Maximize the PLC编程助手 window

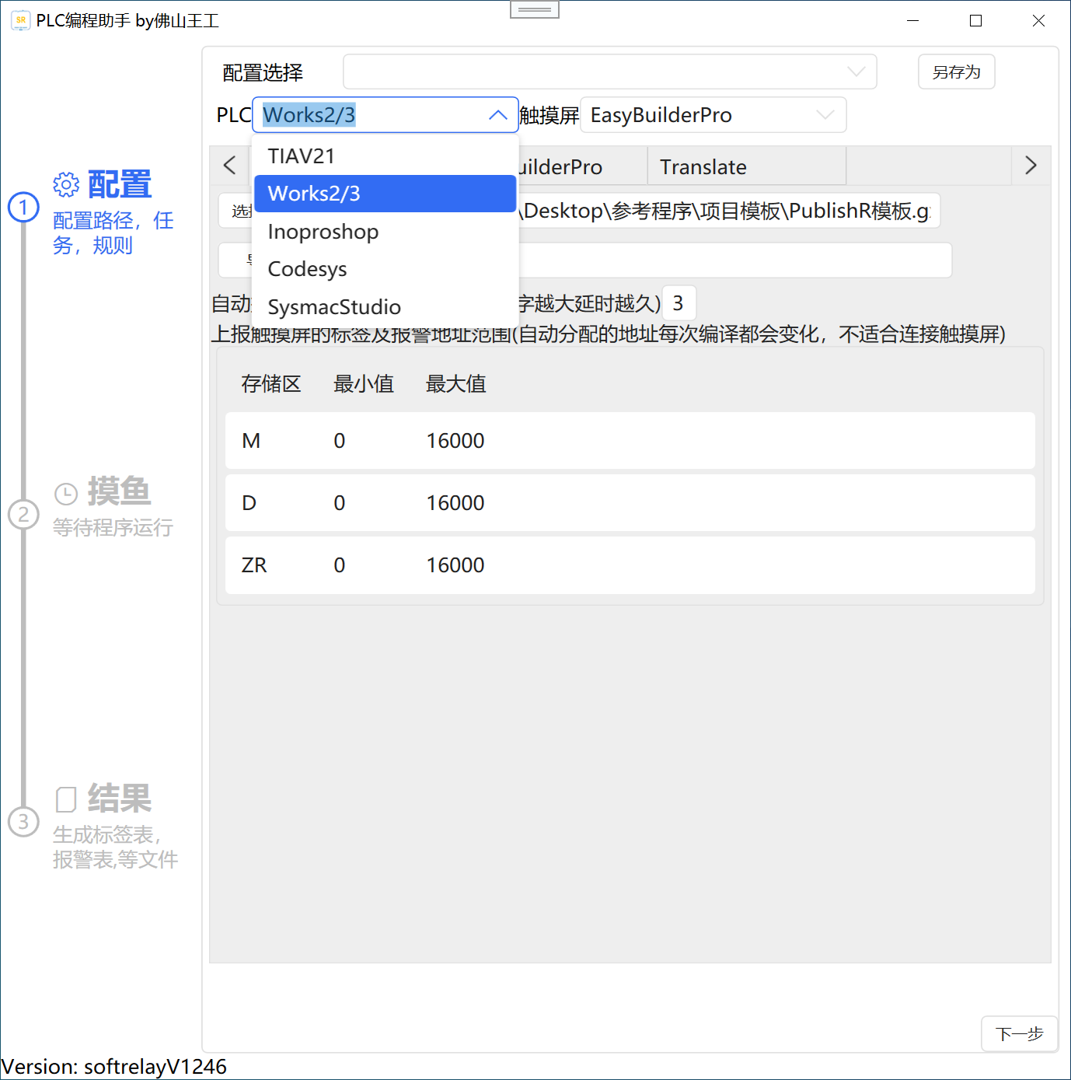click(976, 21)
